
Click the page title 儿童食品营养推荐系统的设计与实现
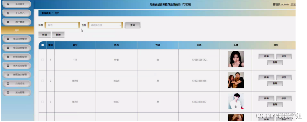170,4
